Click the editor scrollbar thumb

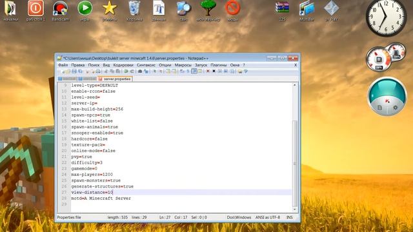click(x=295, y=163)
